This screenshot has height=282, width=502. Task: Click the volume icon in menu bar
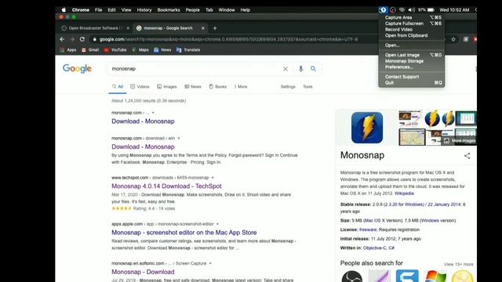tap(411, 10)
